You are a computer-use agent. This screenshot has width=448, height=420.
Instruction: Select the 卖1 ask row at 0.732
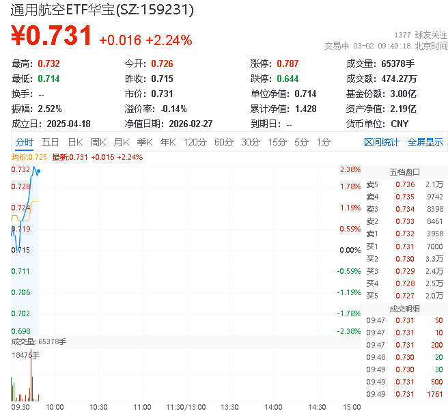(404, 234)
